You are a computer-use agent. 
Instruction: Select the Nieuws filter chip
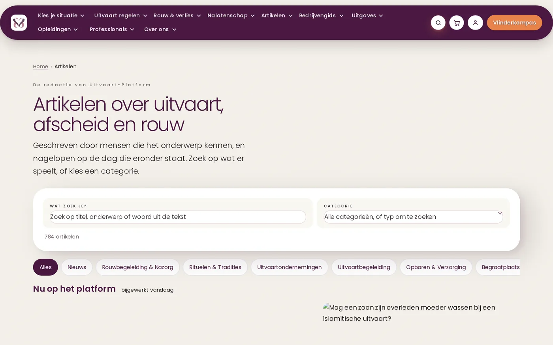[77, 267]
